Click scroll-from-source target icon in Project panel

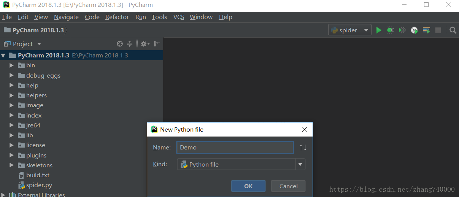(x=120, y=44)
